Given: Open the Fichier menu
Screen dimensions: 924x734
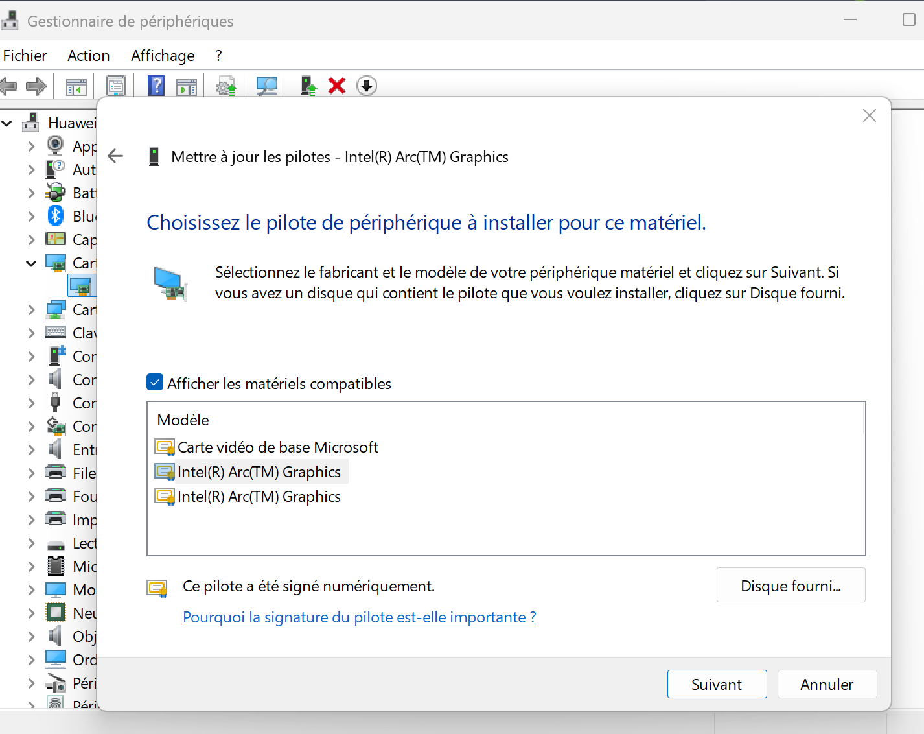Looking at the screenshot, I should pos(25,56).
